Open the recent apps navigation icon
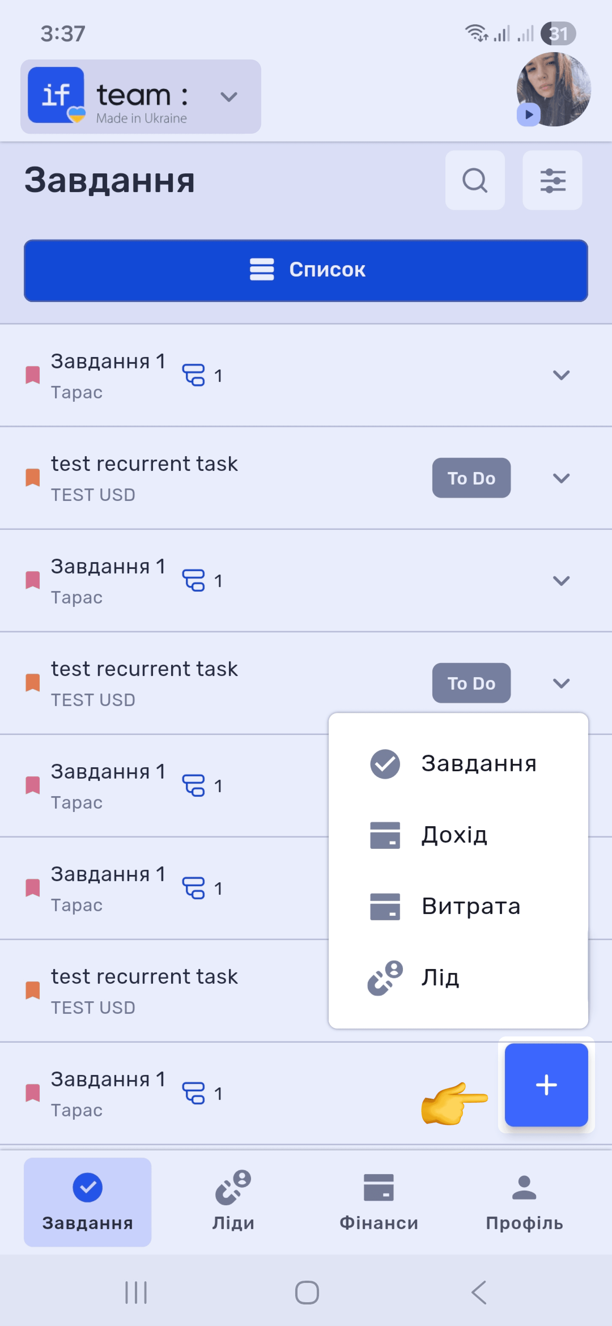This screenshot has width=612, height=1326. click(x=136, y=1292)
